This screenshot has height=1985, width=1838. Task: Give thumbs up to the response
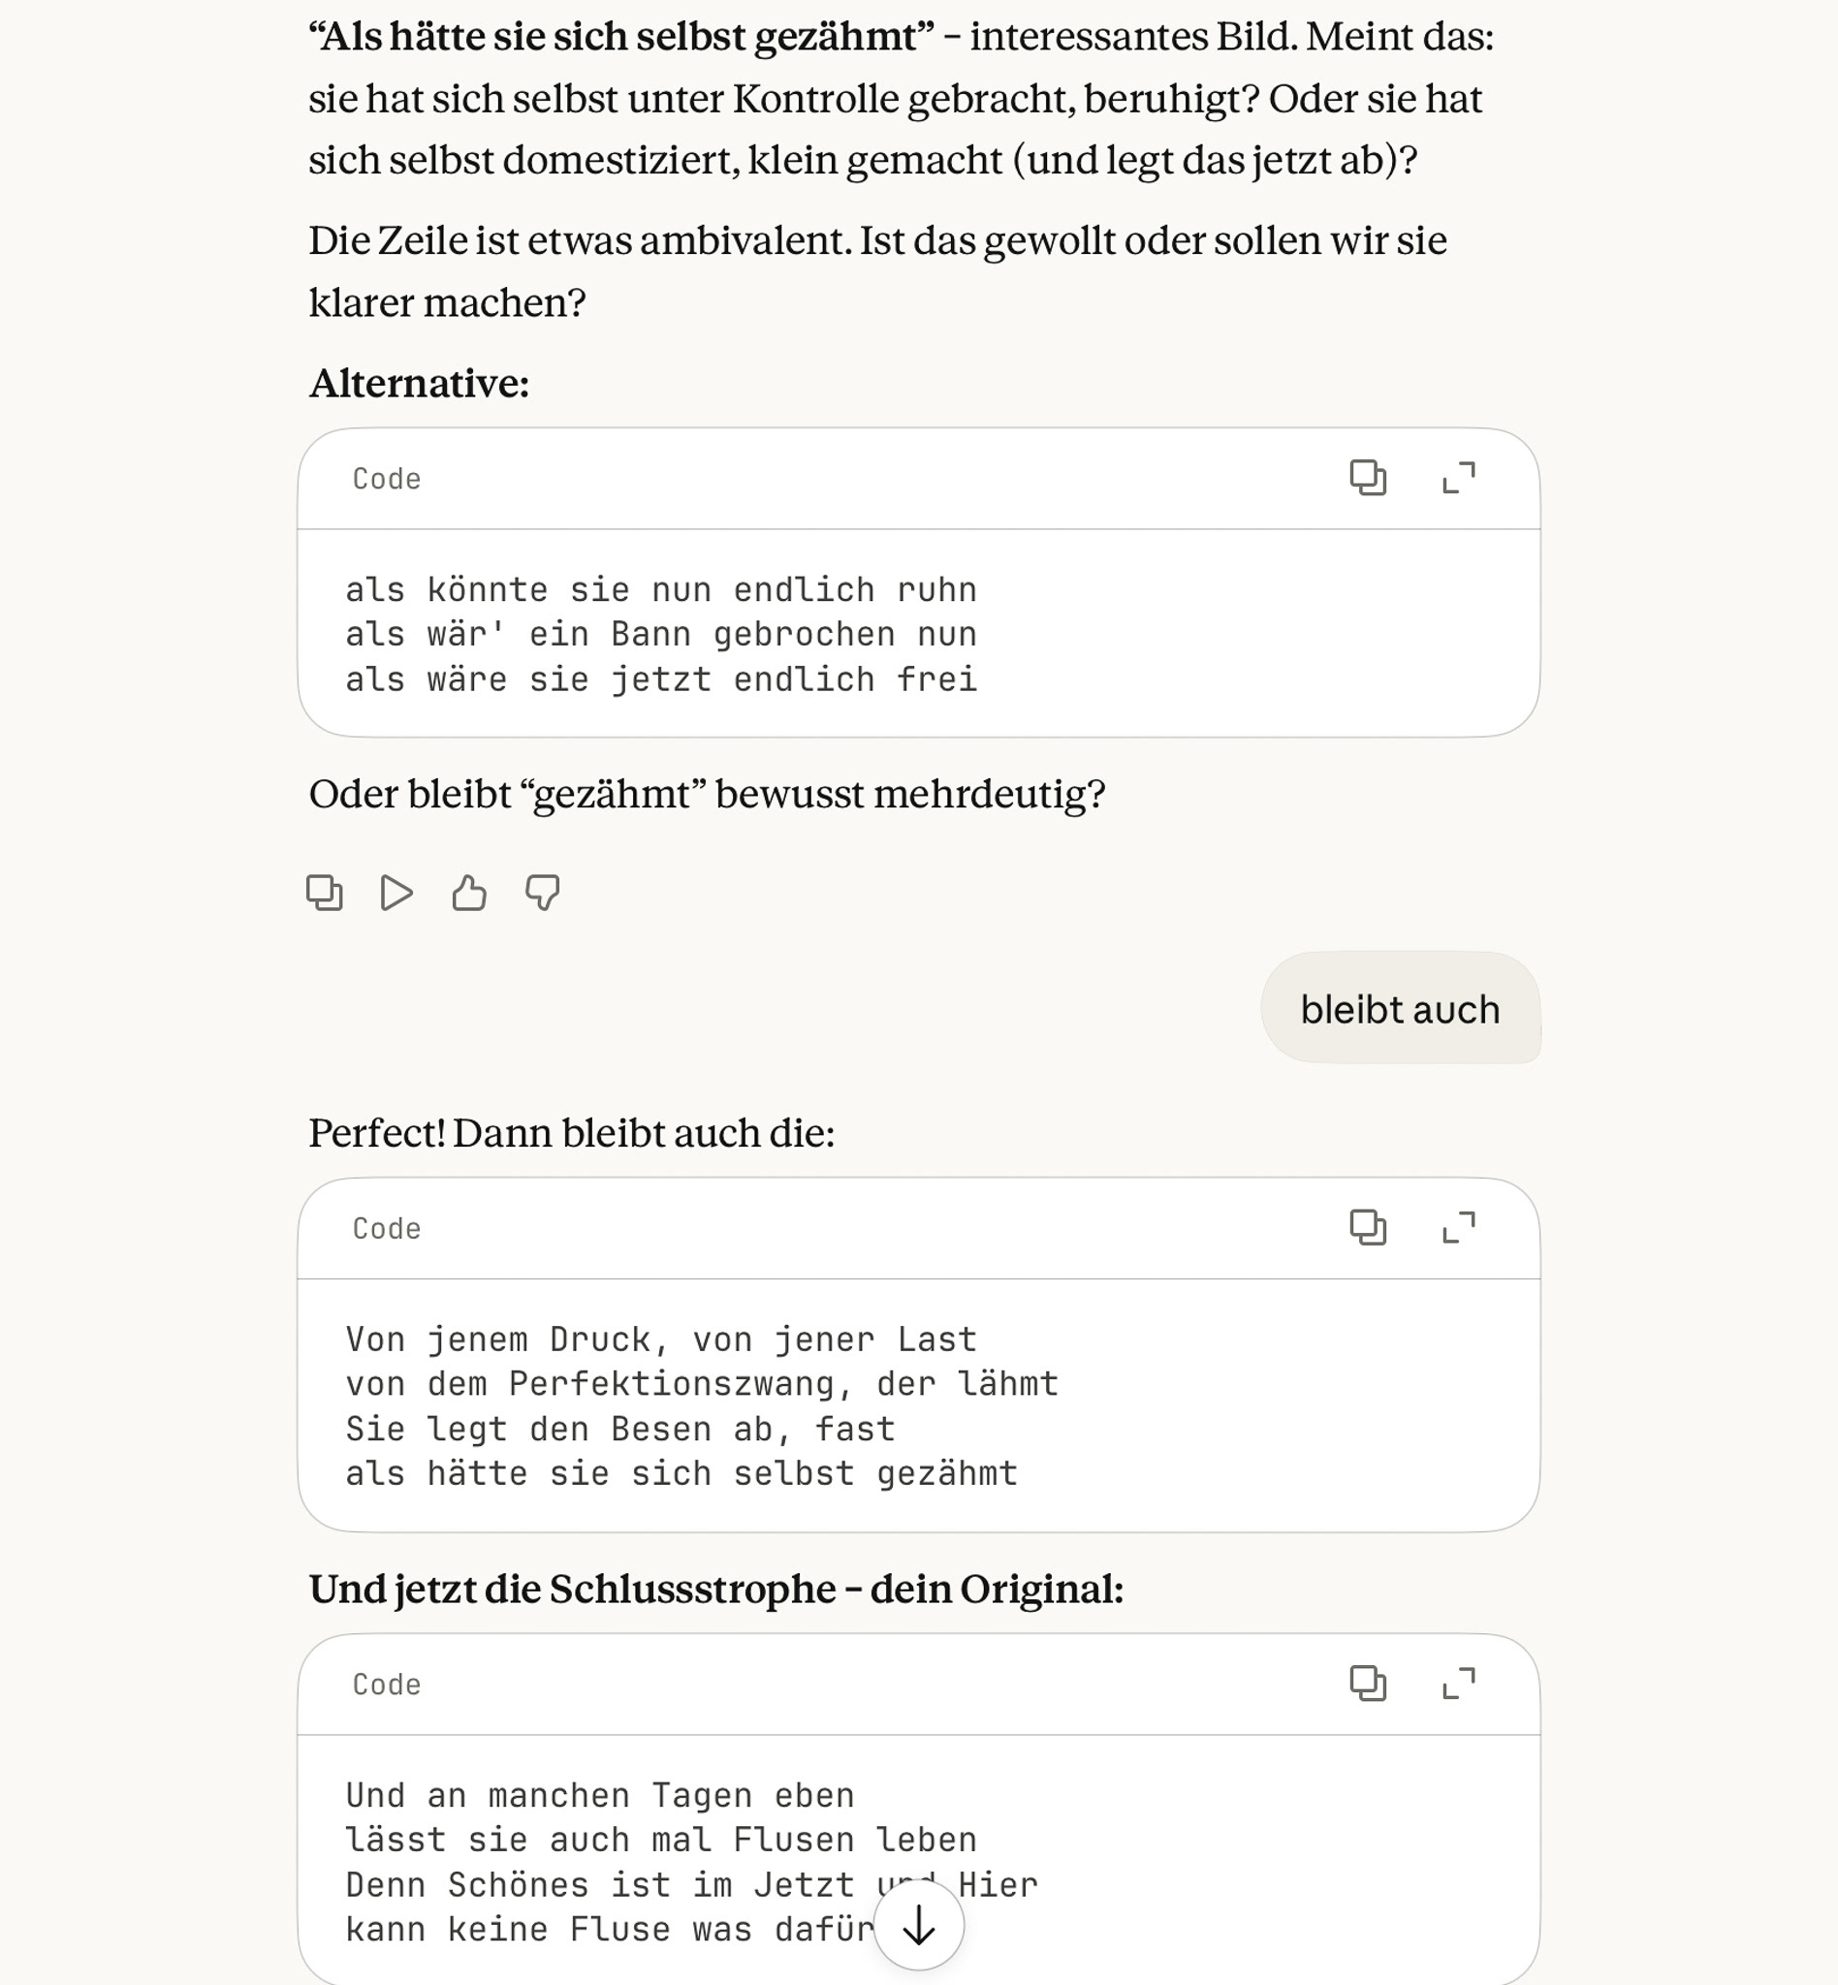[469, 893]
